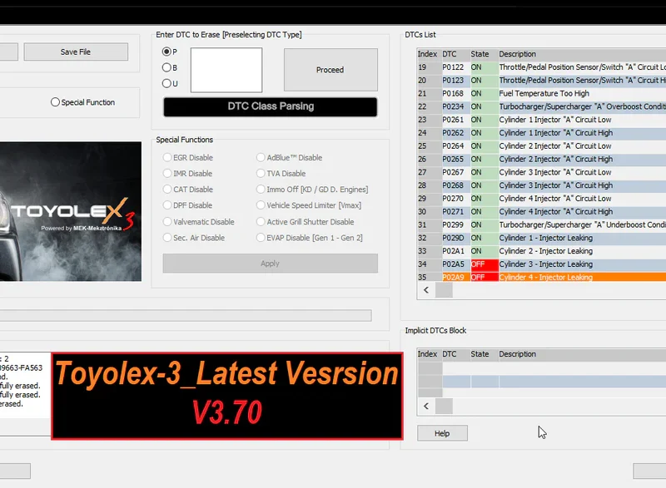Select the P0168 Fuel Temperature Too High row
Screen dimensions: 666x488
[544, 94]
